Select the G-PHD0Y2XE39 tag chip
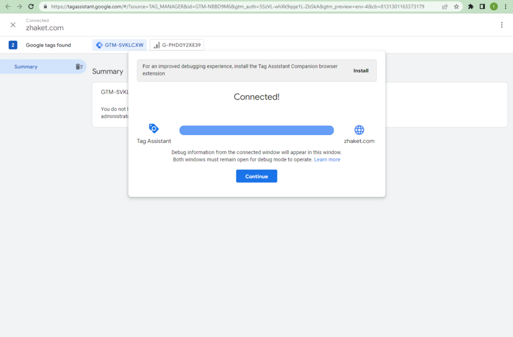The height and width of the screenshot is (337, 513). [x=177, y=45]
